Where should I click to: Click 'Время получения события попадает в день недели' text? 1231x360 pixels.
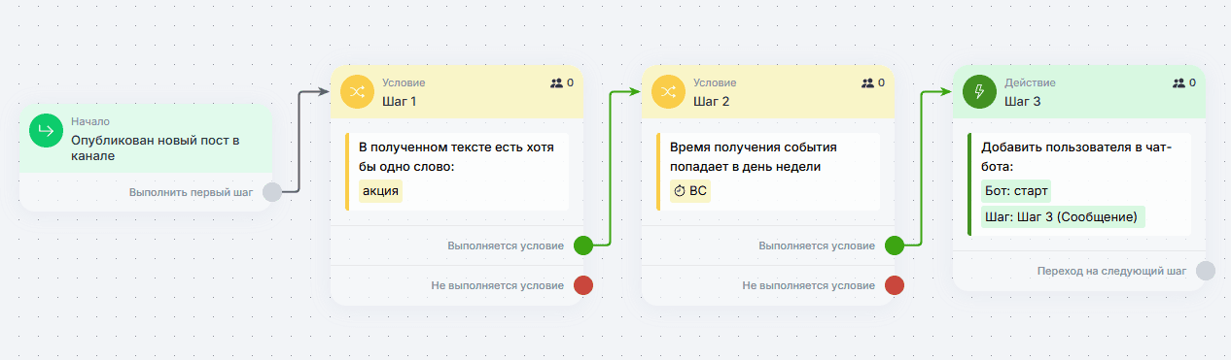tap(753, 157)
